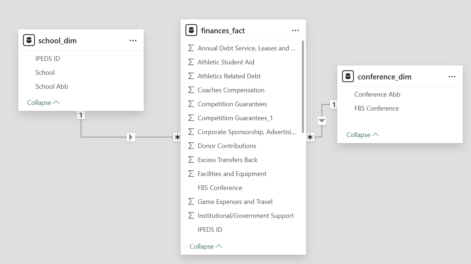Select the Donor Contributions field
471x264 pixels.
(x=227, y=146)
